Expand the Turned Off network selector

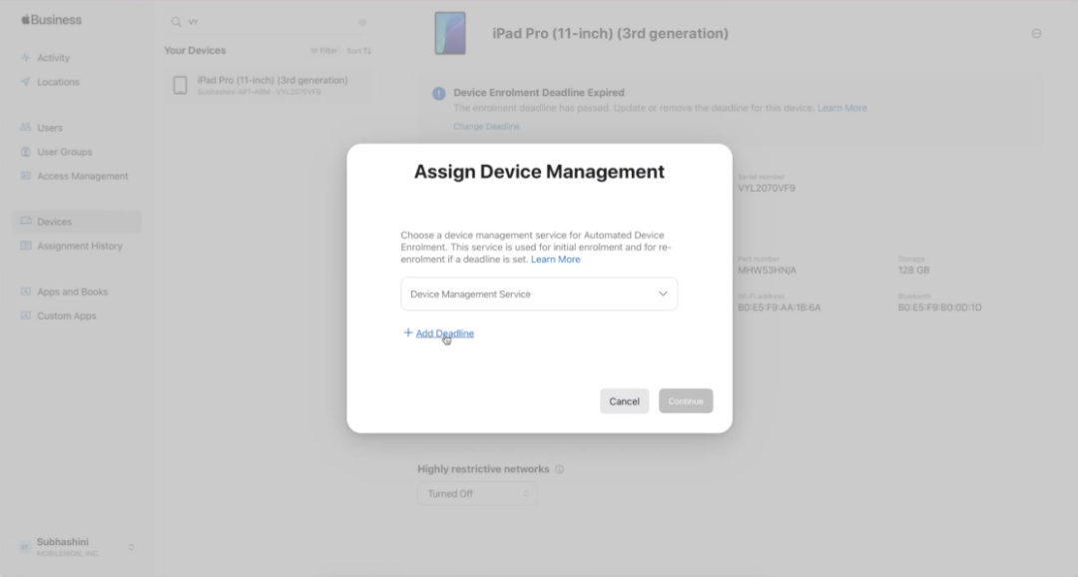click(477, 492)
